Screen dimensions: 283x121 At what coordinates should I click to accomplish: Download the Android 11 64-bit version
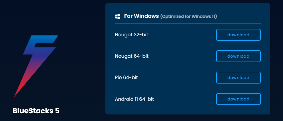click(x=238, y=99)
